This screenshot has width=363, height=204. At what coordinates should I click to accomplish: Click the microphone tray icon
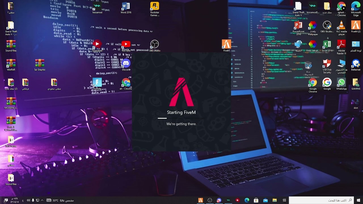click(33, 200)
